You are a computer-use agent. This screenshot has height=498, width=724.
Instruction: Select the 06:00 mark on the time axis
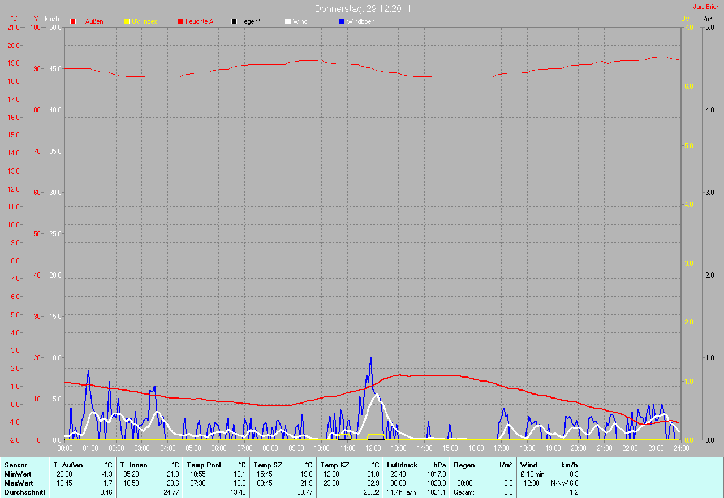pos(219,448)
